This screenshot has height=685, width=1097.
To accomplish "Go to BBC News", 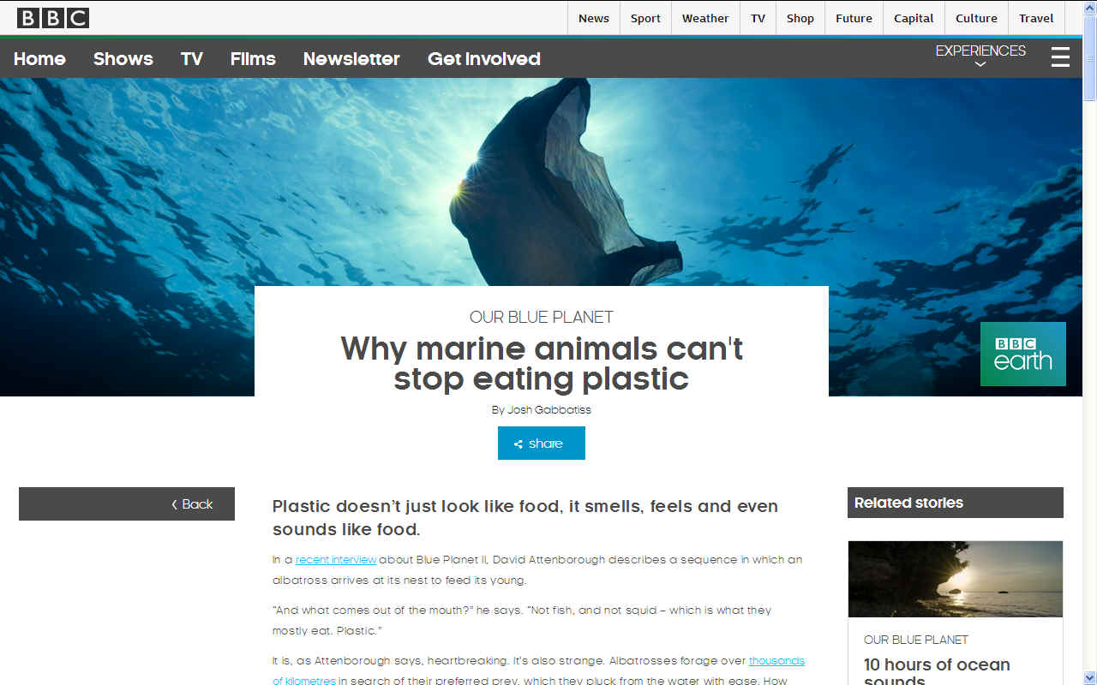I will 593,18.
